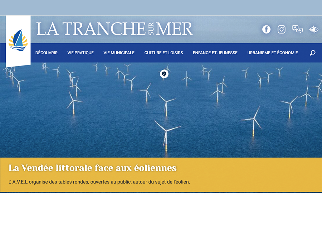Image resolution: width=322 pixels, height=229 pixels.
Task: Open the Enfance et jeunesse menu
Action: (x=215, y=53)
